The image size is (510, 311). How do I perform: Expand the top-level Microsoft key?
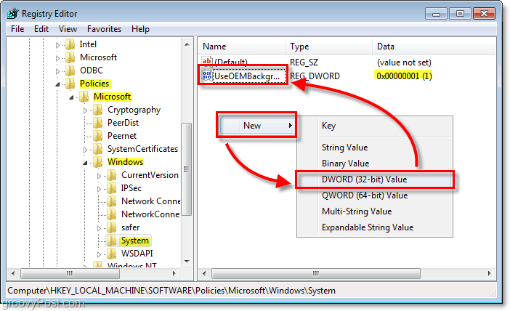tap(57, 58)
